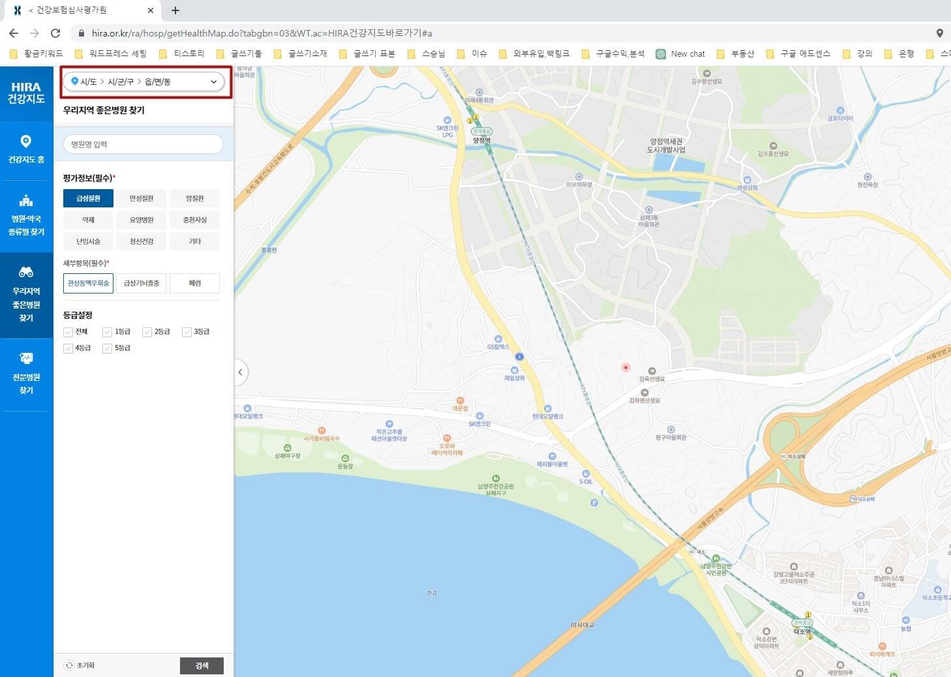Toggle the 전체 grade checkbox
This screenshot has width=951, height=677.
[x=68, y=332]
